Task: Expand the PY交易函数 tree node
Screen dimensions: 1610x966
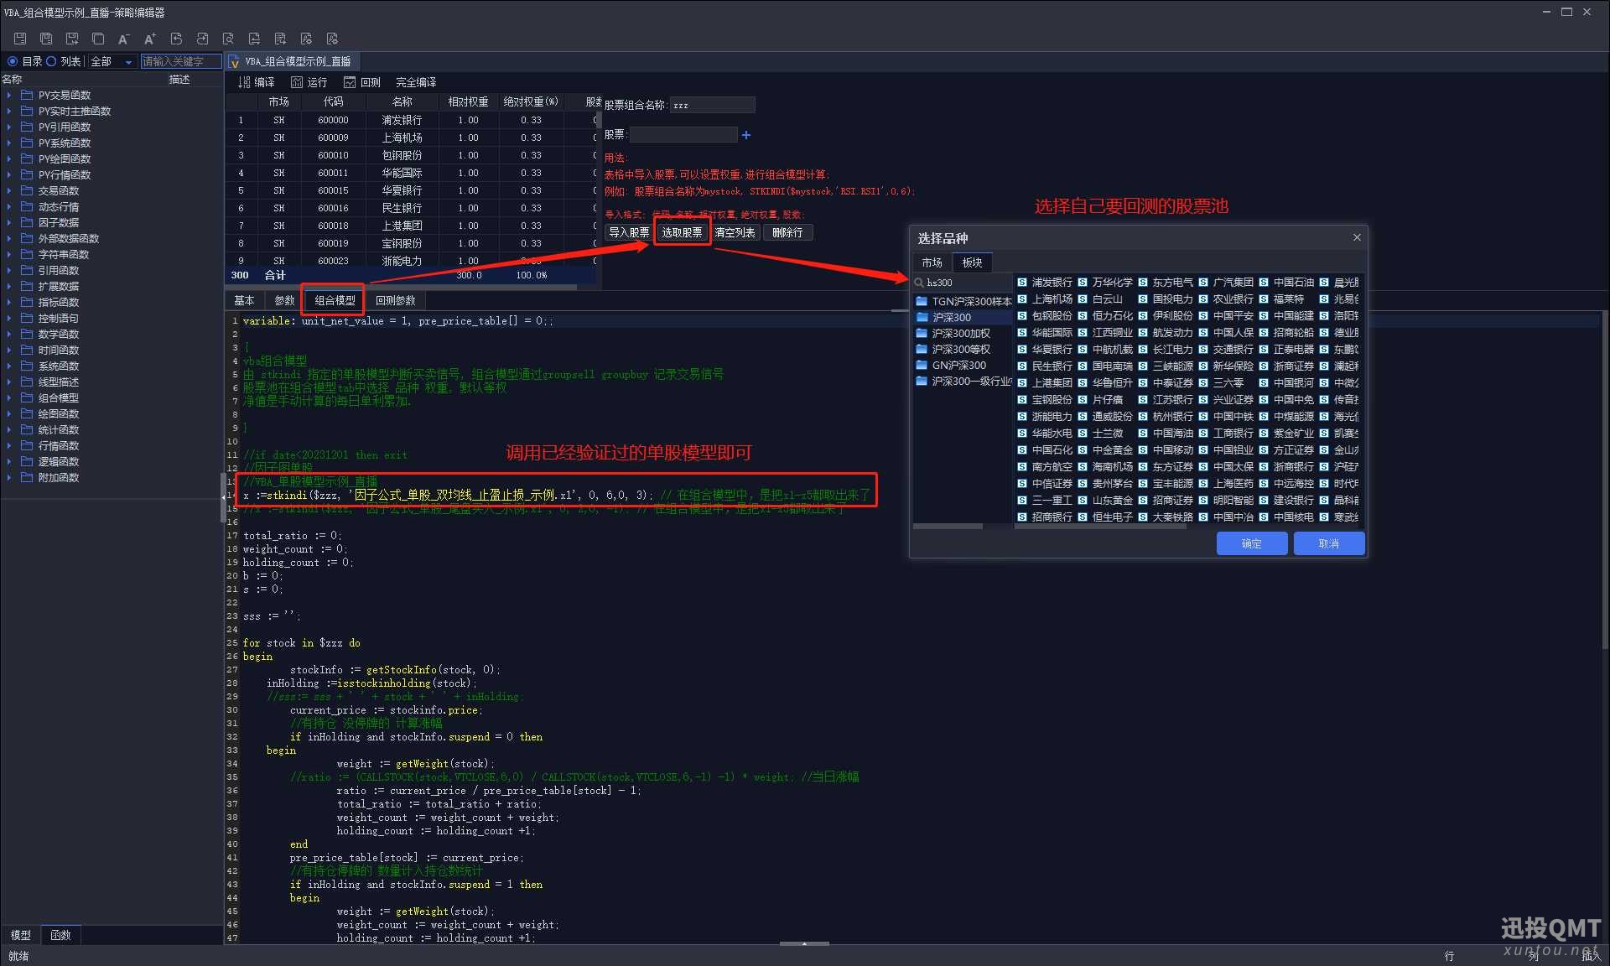Action: [x=9, y=95]
